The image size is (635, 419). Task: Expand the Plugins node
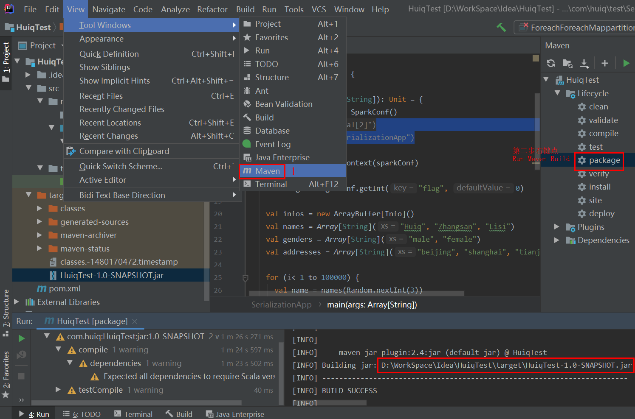click(x=557, y=227)
